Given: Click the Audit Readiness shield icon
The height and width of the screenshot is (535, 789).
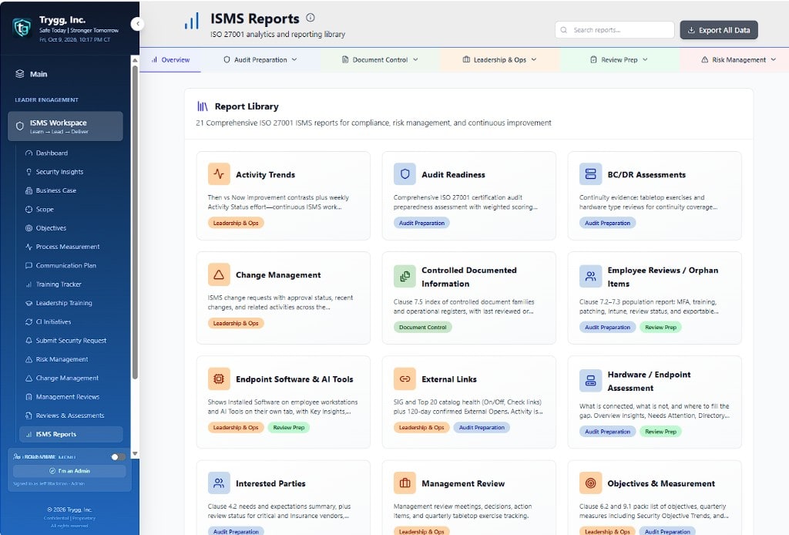Looking at the screenshot, I should [405, 174].
